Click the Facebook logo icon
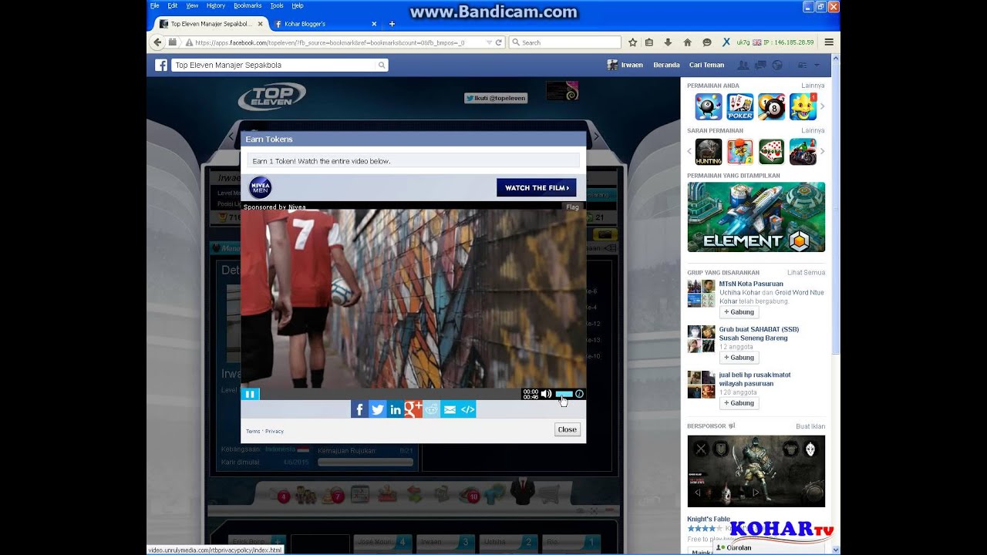987x555 pixels. point(160,66)
